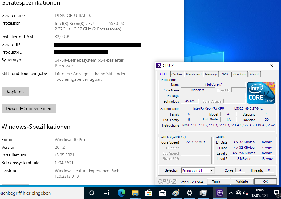281x199 pixels.
Task: Click the Tools button in CPU-Z
Action: 216,181
